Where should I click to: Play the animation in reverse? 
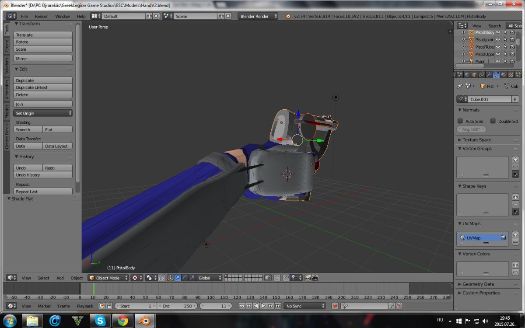click(x=256, y=306)
